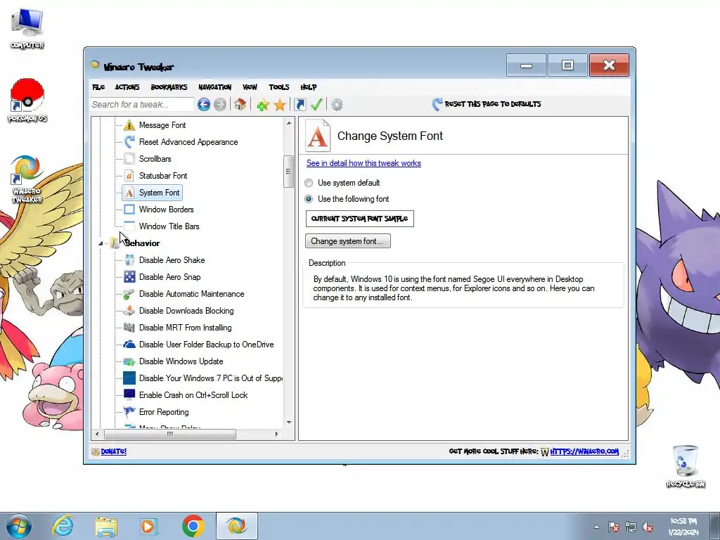The image size is (720, 540).
Task: Show hidden tray icons arrow
Action: tap(596, 527)
